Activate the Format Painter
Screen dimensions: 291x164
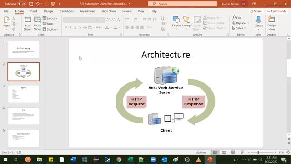tap(14, 29)
